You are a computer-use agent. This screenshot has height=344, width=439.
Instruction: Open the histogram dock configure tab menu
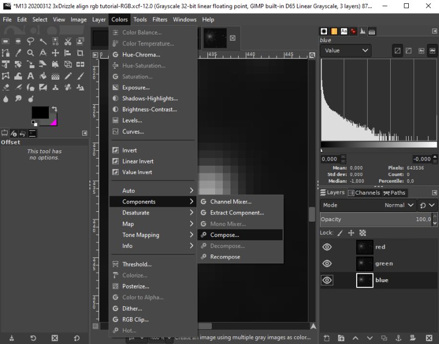(434, 31)
